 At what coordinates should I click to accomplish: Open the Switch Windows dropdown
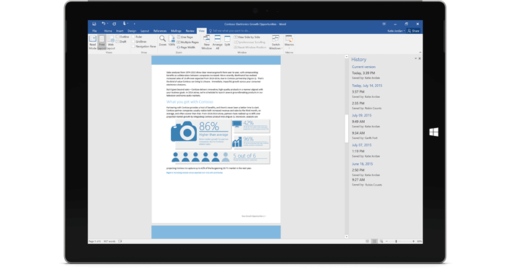pyautogui.click(x=275, y=42)
